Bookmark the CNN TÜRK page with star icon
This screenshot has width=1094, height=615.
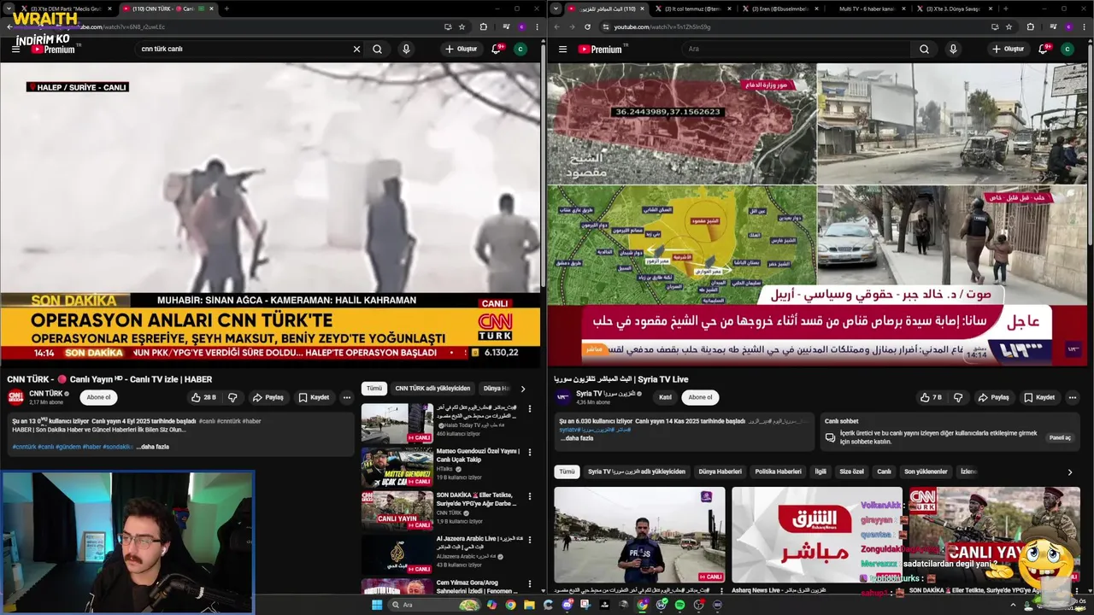coord(462,26)
